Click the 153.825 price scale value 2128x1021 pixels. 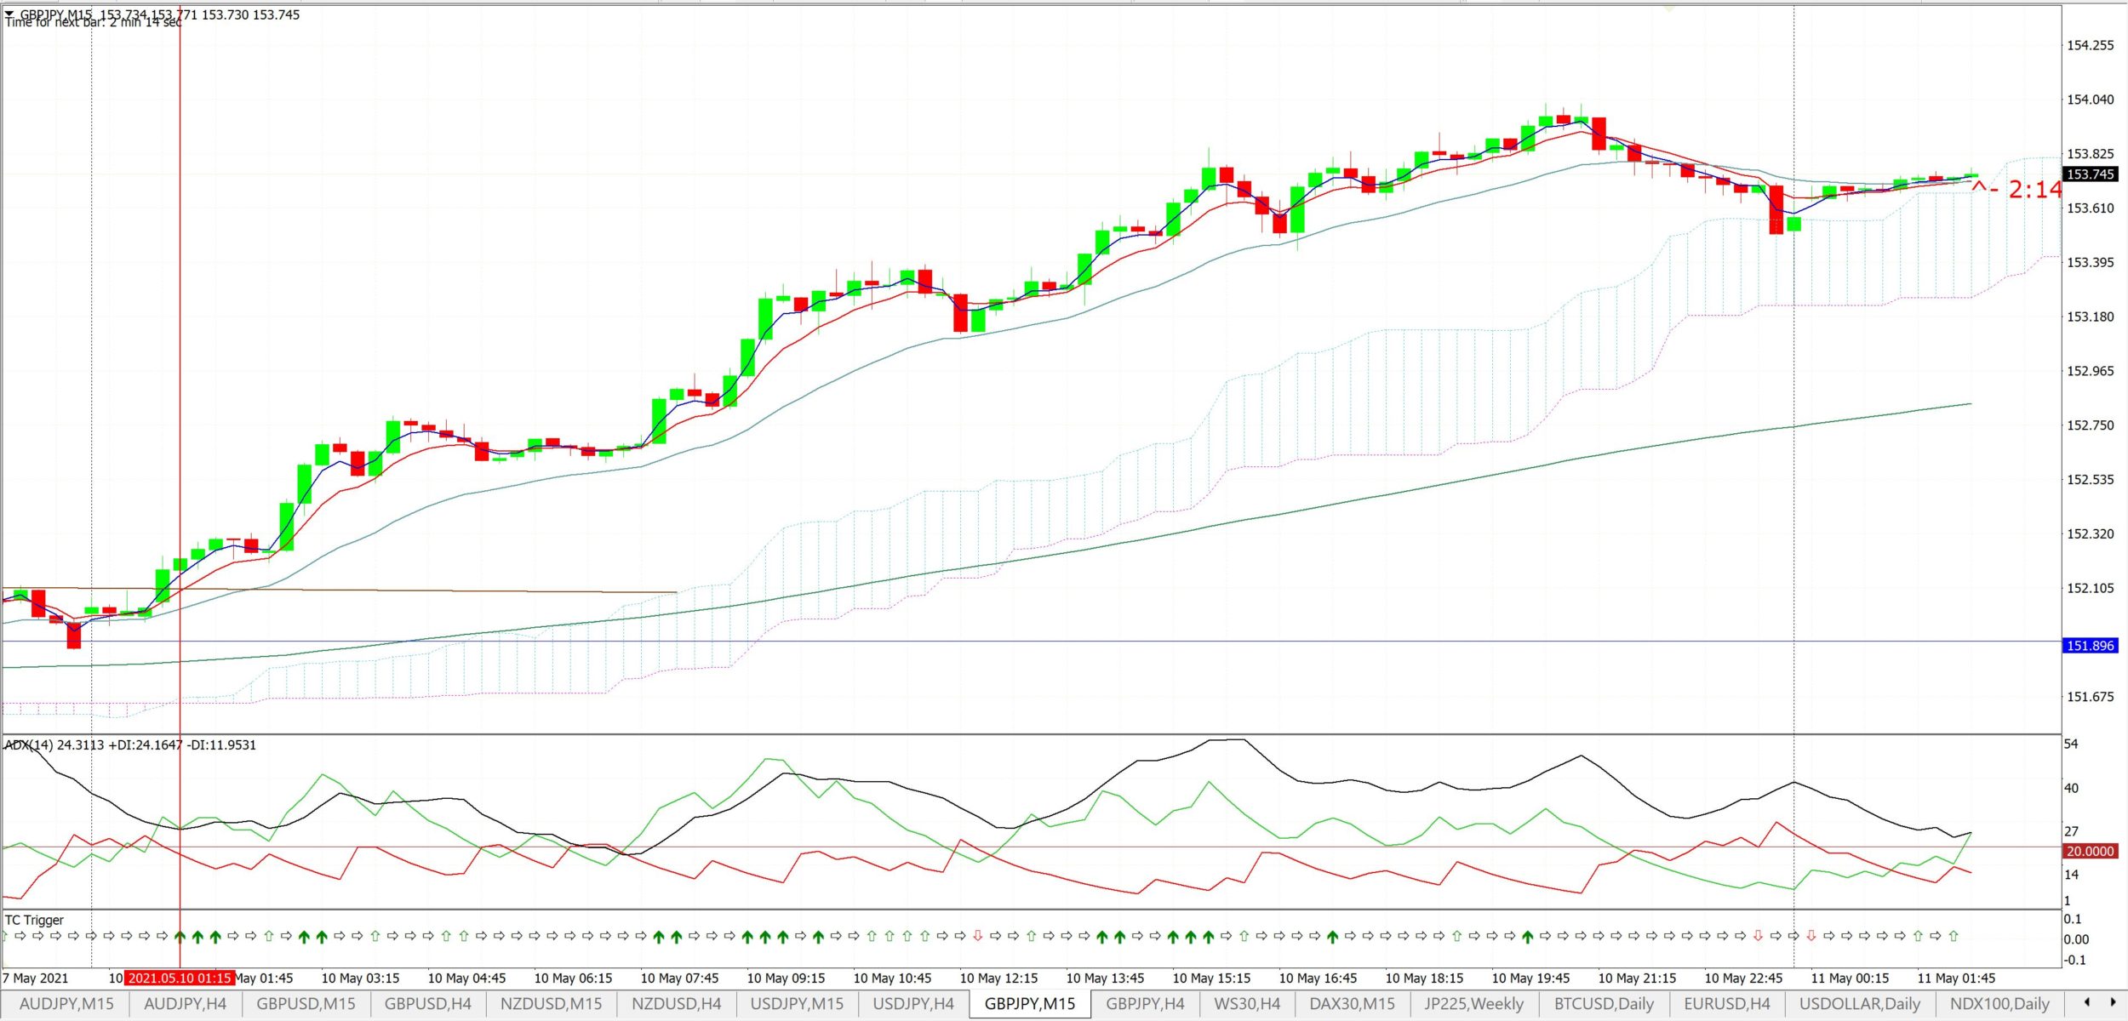pos(2091,154)
